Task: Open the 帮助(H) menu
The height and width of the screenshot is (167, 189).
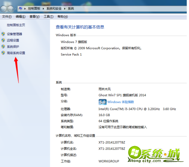Action: [x=63, y=16]
